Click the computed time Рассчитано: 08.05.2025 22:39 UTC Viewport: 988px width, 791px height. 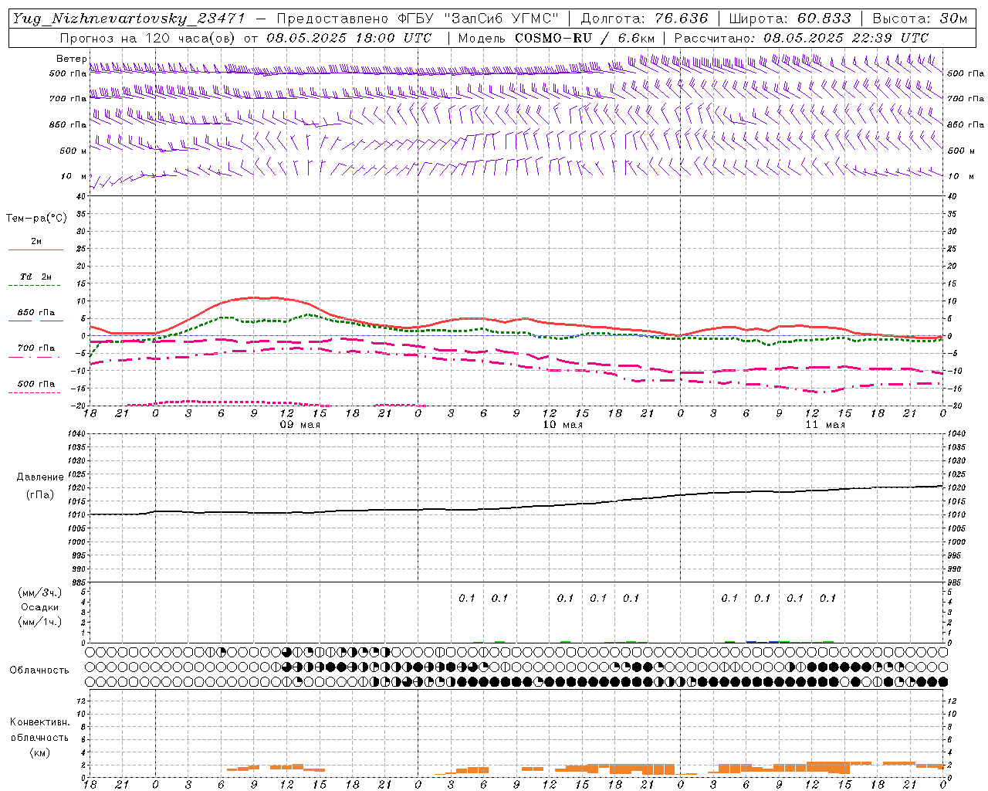[x=801, y=38]
